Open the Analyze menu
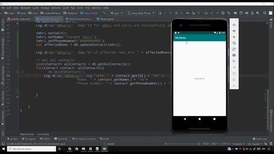 (x=45, y=8)
